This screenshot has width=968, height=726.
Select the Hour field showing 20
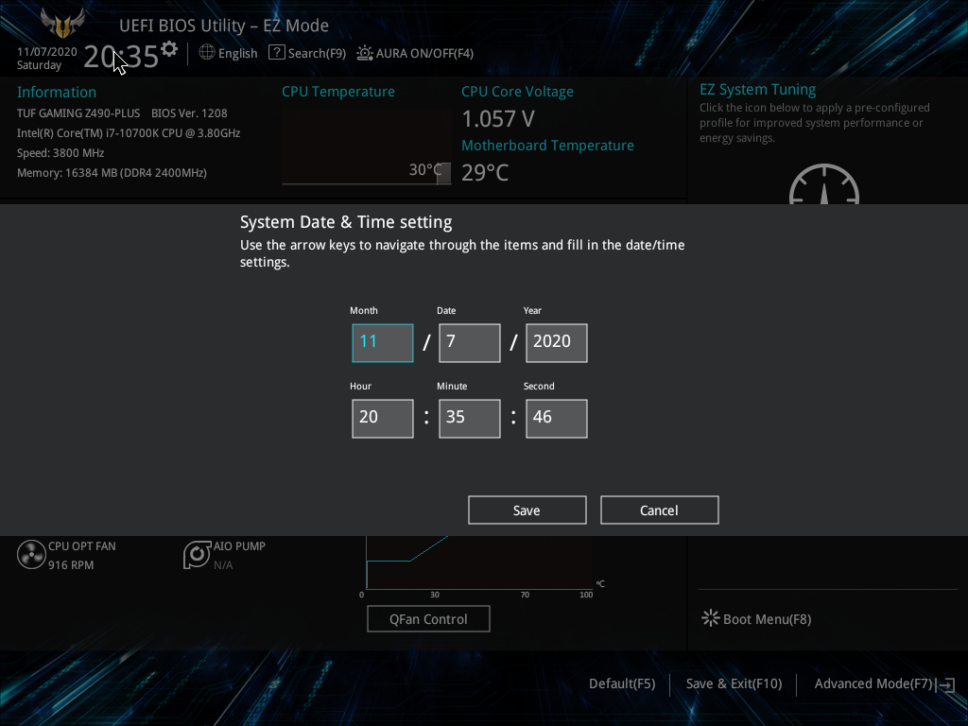point(383,419)
